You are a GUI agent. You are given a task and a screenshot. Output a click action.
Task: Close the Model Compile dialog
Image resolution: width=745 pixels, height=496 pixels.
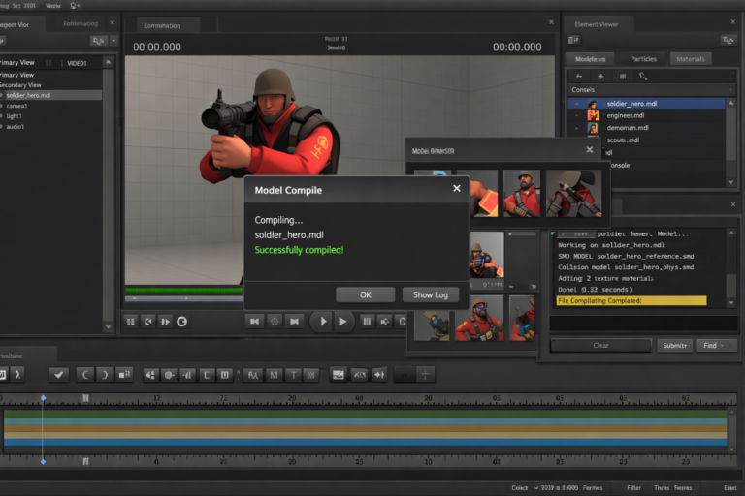click(x=457, y=189)
